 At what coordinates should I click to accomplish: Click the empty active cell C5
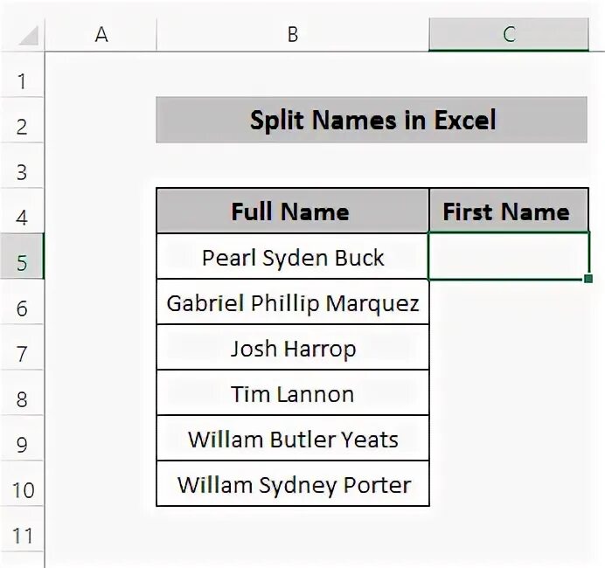[509, 256]
